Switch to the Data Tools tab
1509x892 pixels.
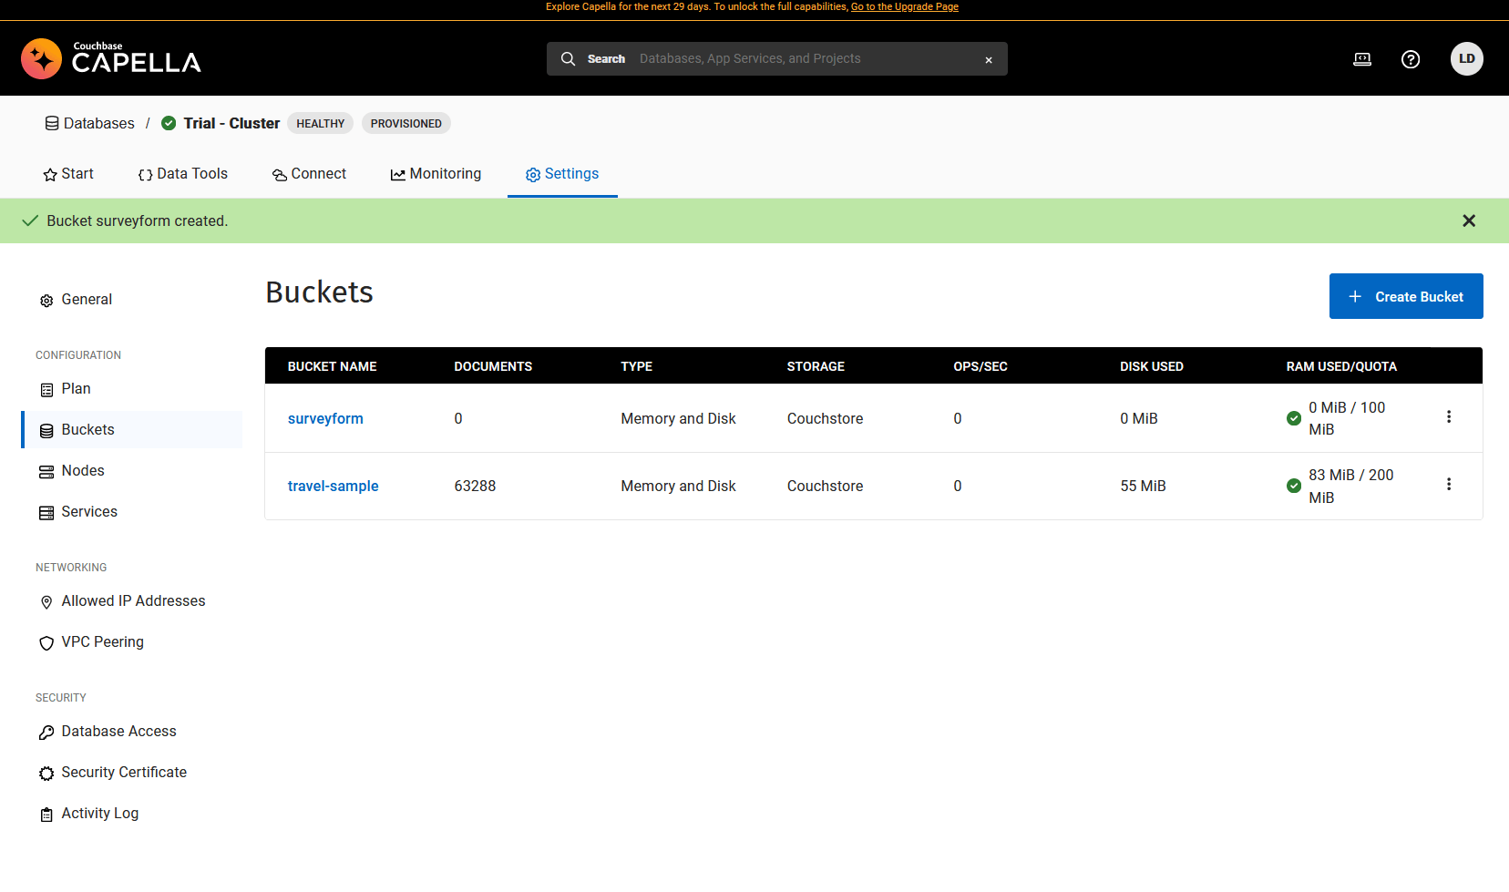pyautogui.click(x=183, y=174)
